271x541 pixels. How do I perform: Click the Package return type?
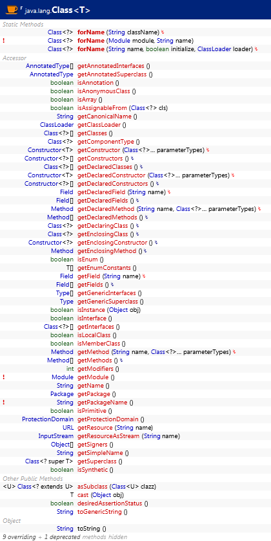tap(62, 394)
